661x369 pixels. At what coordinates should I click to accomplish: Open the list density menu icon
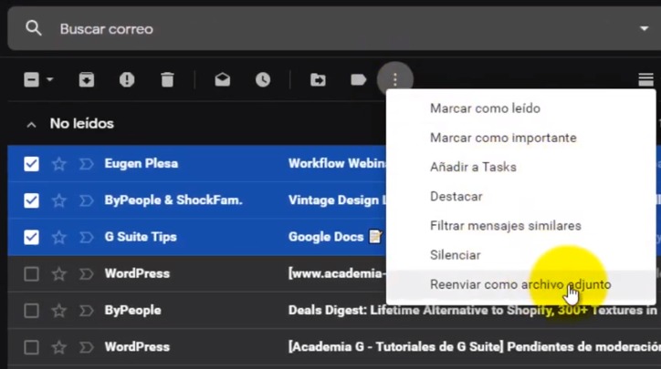coord(645,79)
